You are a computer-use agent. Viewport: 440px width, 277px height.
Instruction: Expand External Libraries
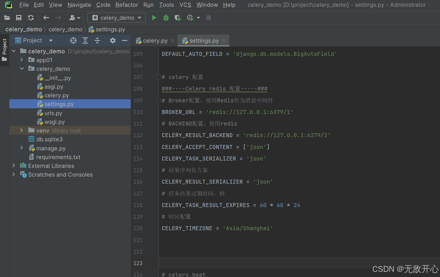point(14,166)
